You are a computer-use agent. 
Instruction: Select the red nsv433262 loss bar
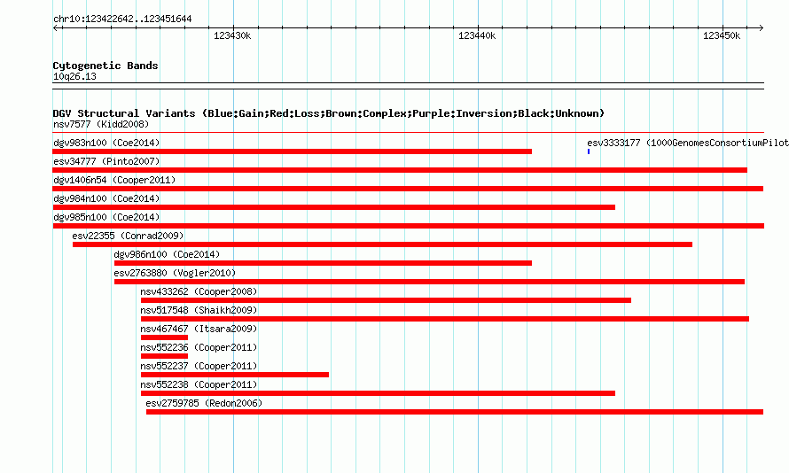tap(386, 300)
